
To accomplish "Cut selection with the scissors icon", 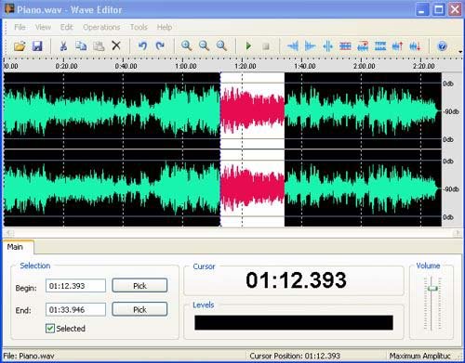I will pyautogui.click(x=63, y=46).
